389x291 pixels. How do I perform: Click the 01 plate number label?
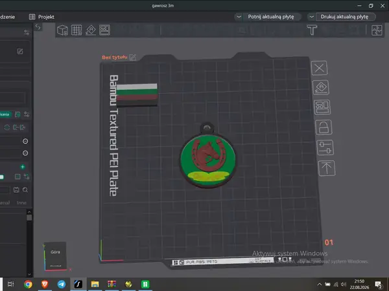(x=329, y=242)
